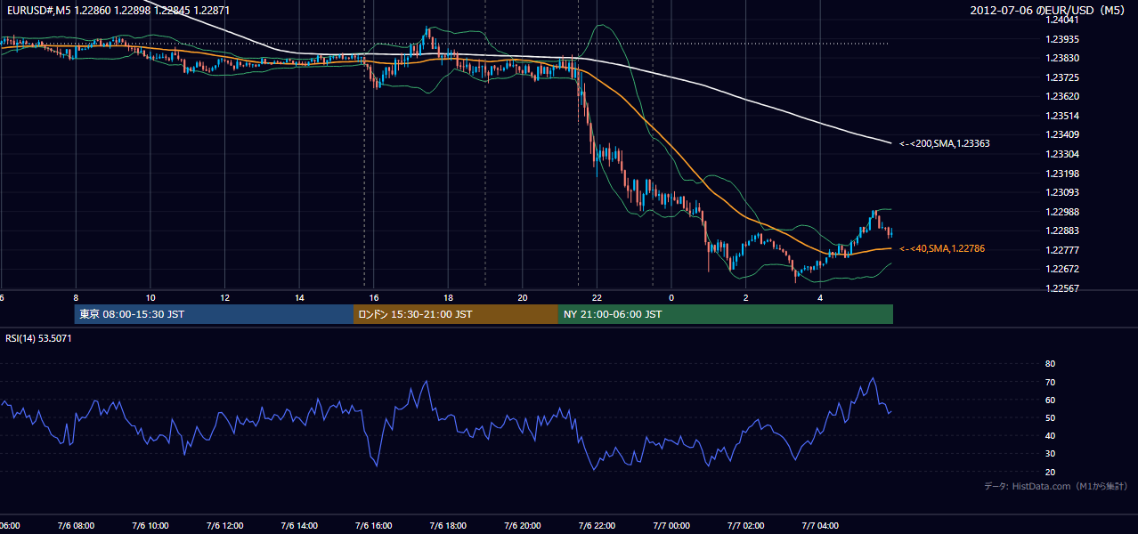Image resolution: width=1138 pixels, height=534 pixels.
Task: Click the 7/7 02:00 time label
Action: click(x=746, y=525)
